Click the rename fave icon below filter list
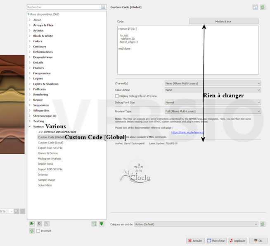 coord(47,224)
